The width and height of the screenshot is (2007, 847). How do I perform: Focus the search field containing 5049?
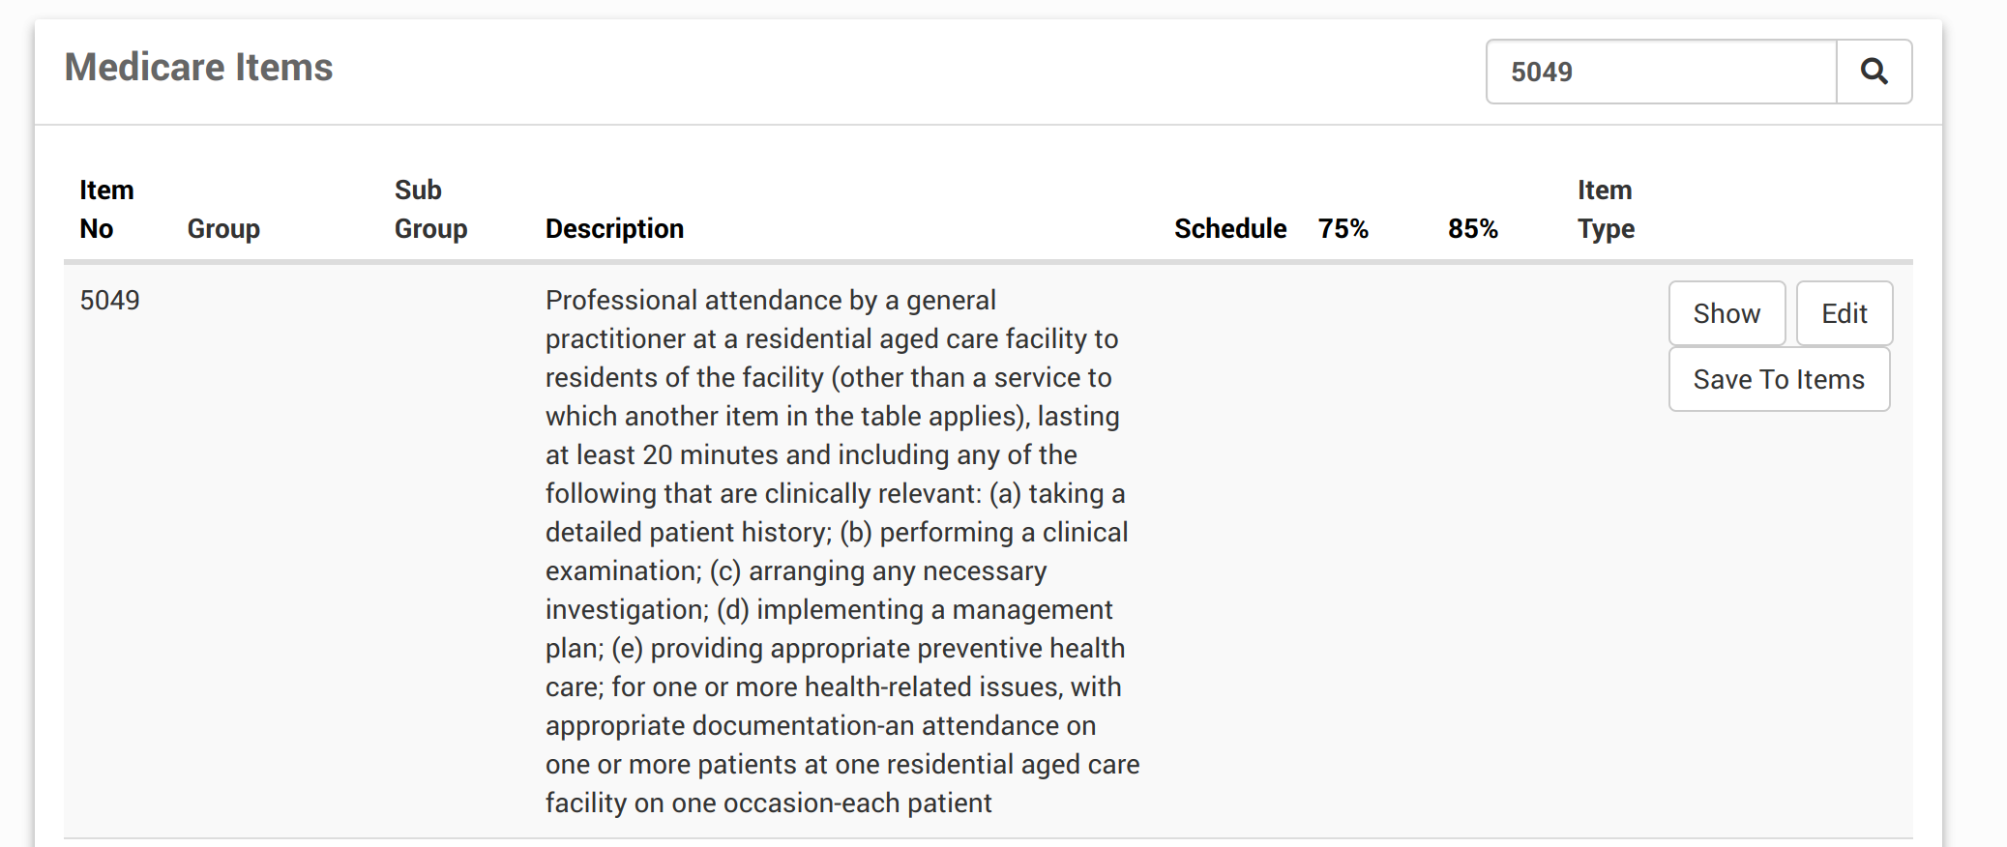click(1661, 72)
